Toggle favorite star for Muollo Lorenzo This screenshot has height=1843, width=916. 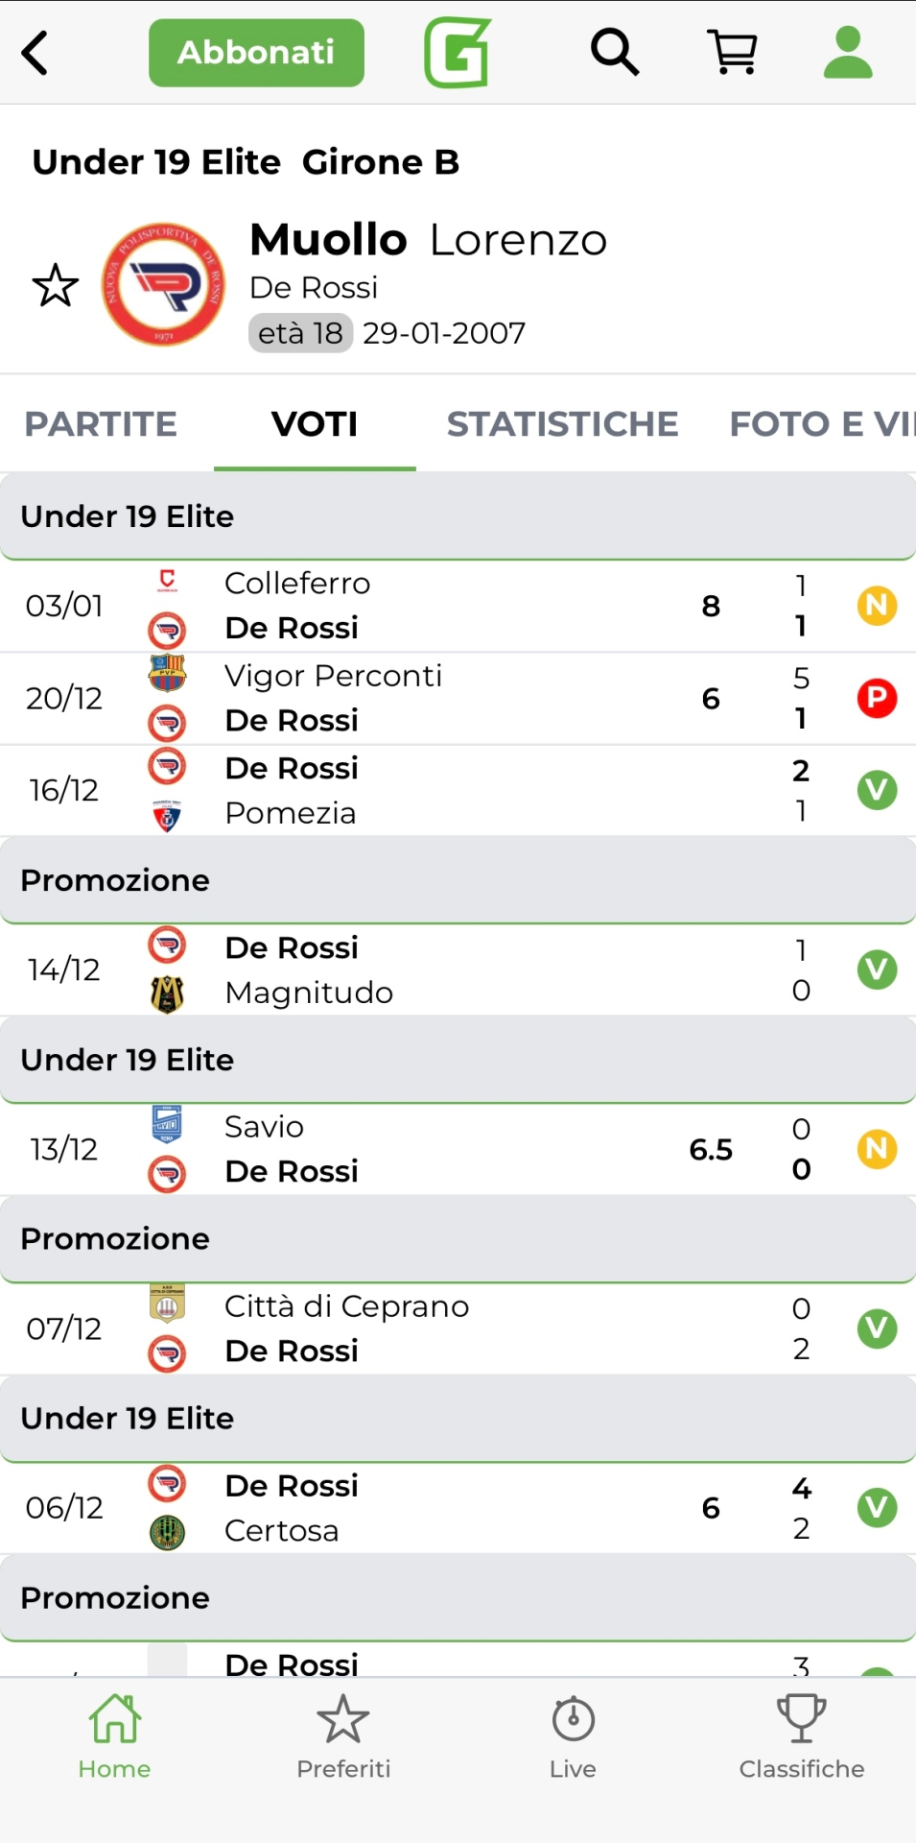click(56, 286)
